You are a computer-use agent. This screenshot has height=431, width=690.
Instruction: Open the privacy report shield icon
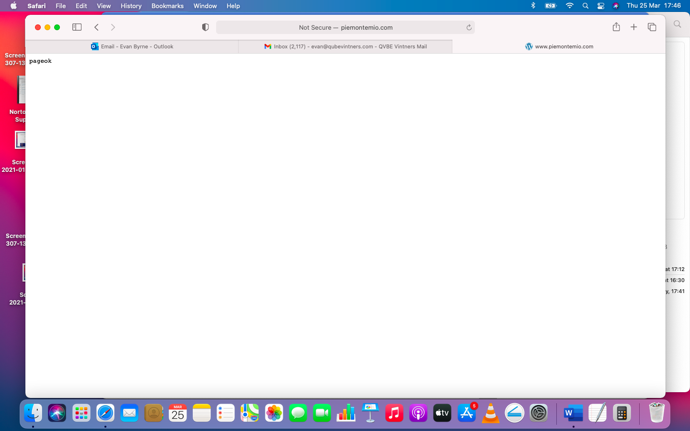click(205, 27)
